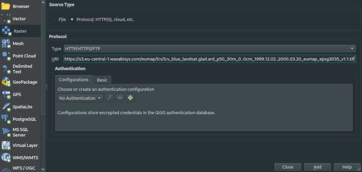Click the WMS/WMTS globe icon
362x172 pixels.
(x=6, y=158)
